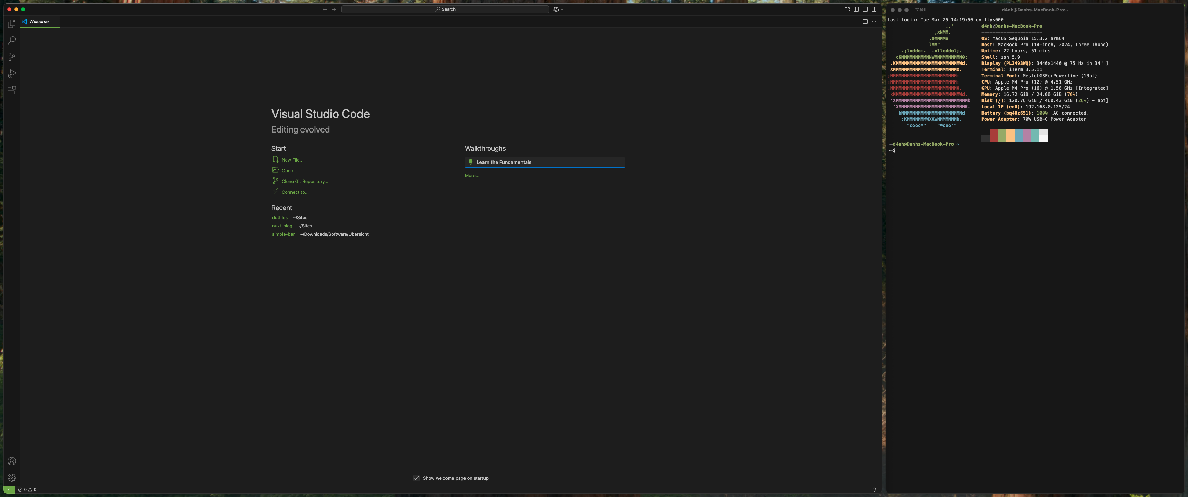Viewport: 1188px width, 497px height.
Task: Open the Extensions view
Action: tap(11, 90)
